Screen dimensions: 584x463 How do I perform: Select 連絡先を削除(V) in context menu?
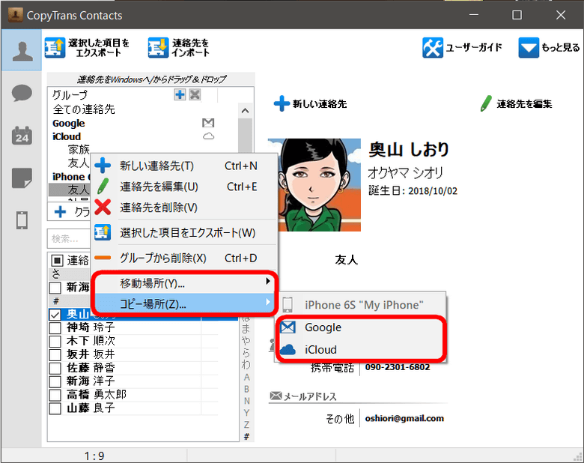tap(185, 208)
